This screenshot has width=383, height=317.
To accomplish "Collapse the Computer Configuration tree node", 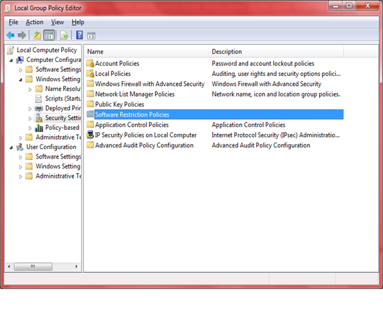I will coord(11,61).
